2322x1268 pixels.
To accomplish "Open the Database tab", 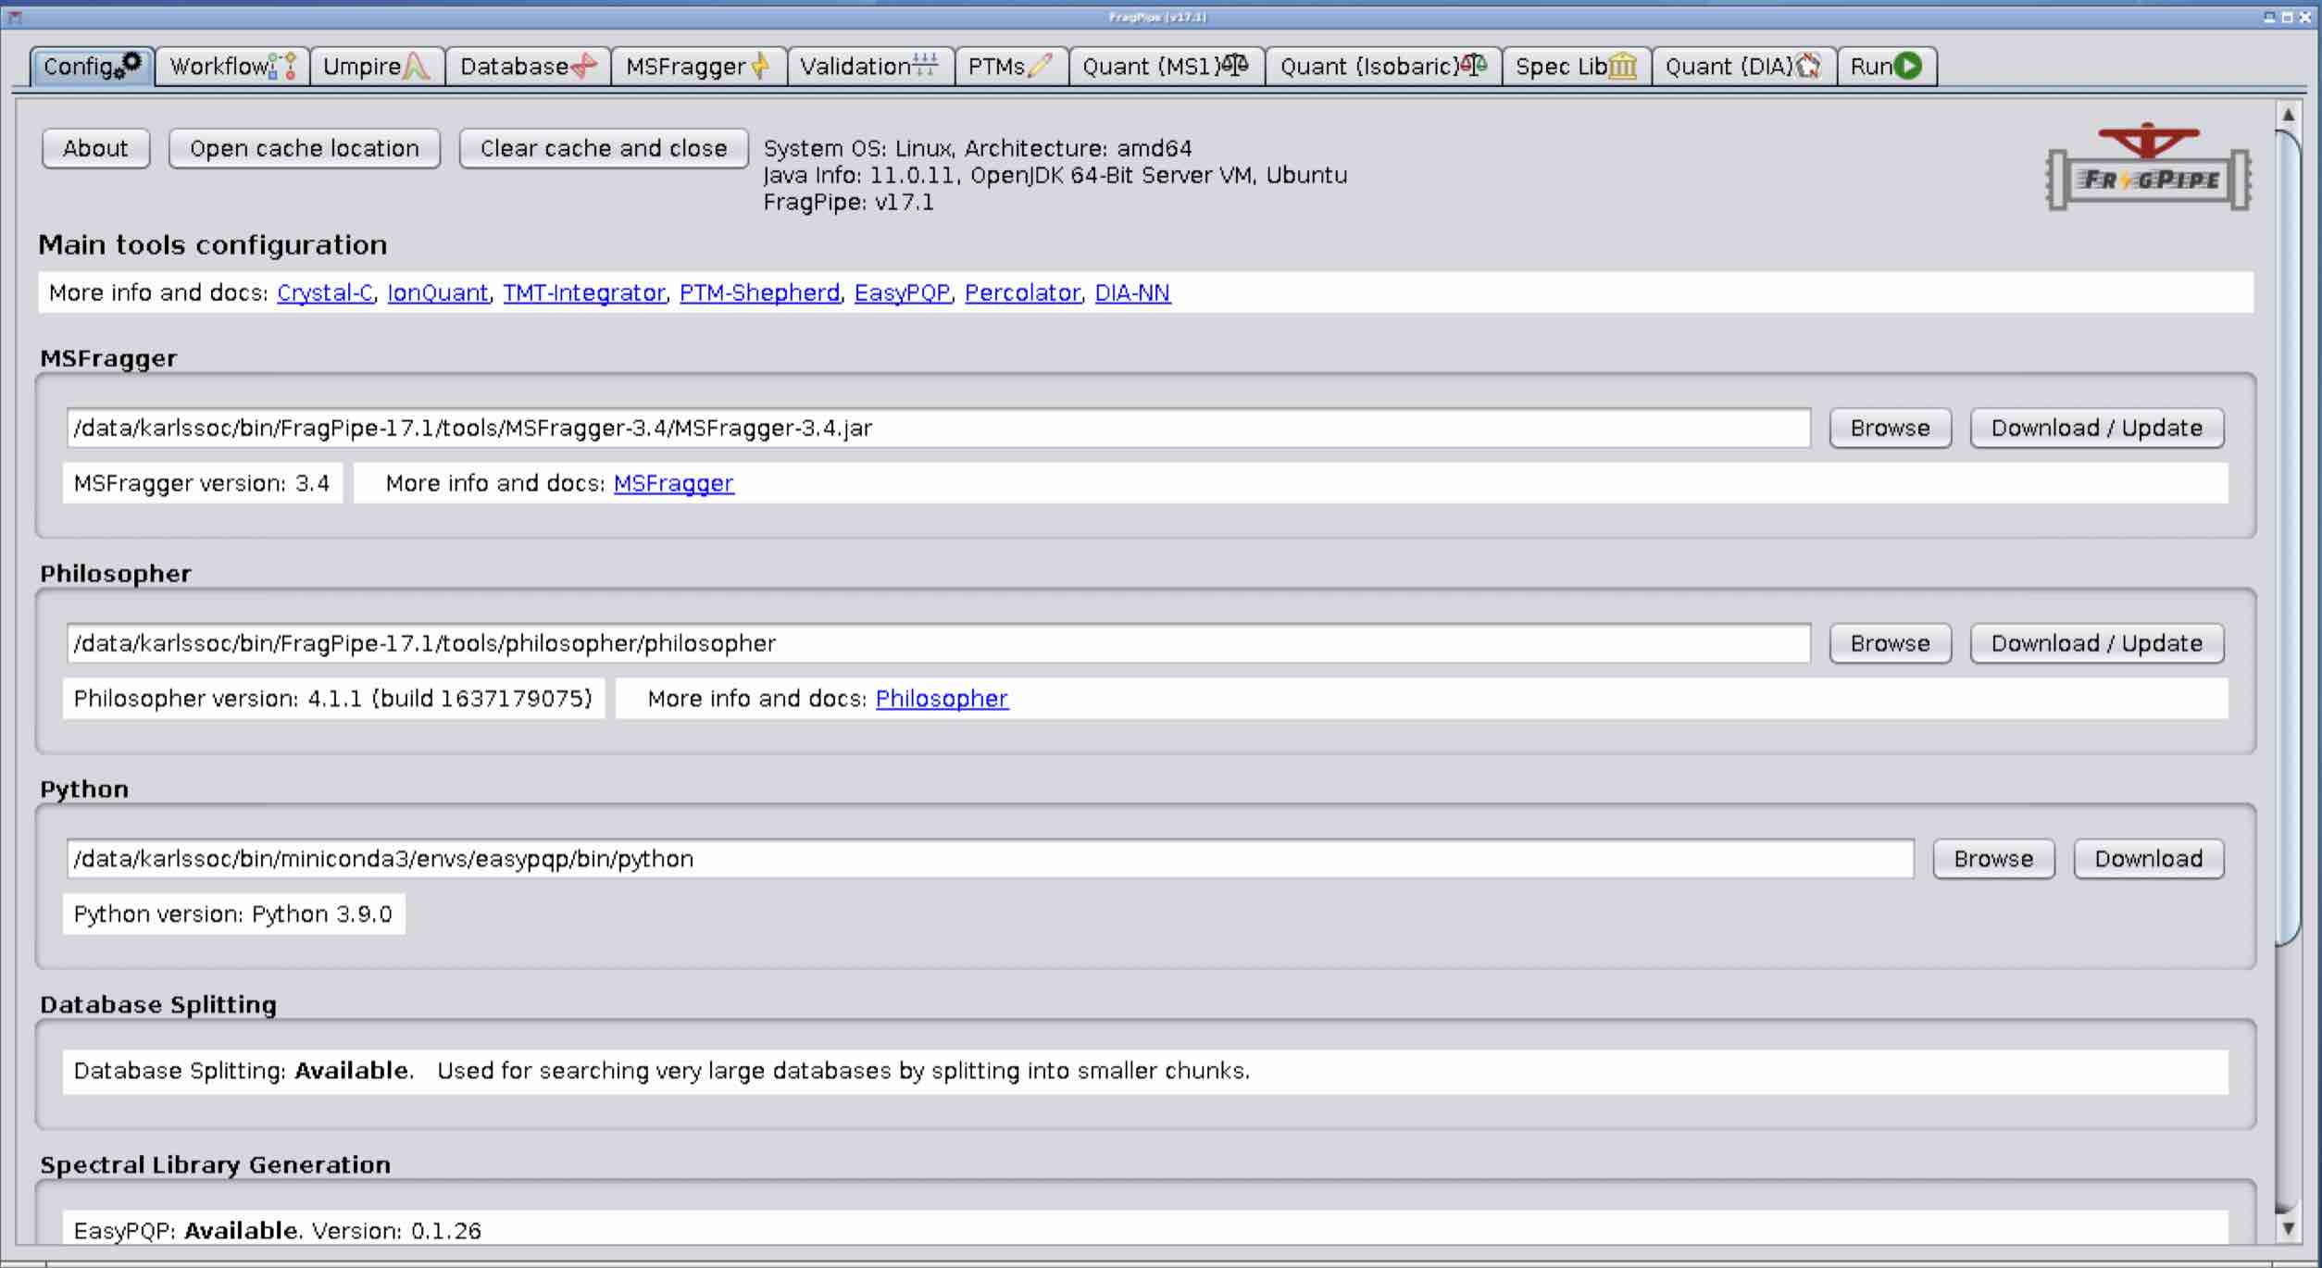I will pyautogui.click(x=527, y=67).
